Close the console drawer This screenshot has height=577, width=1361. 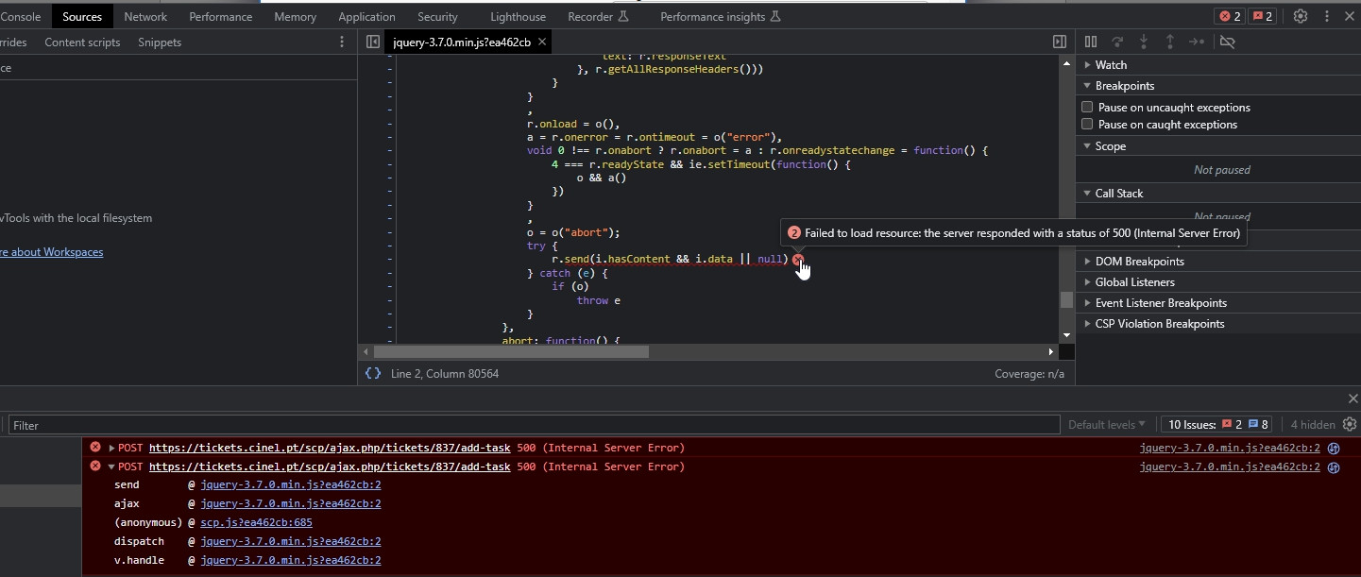(x=1352, y=399)
